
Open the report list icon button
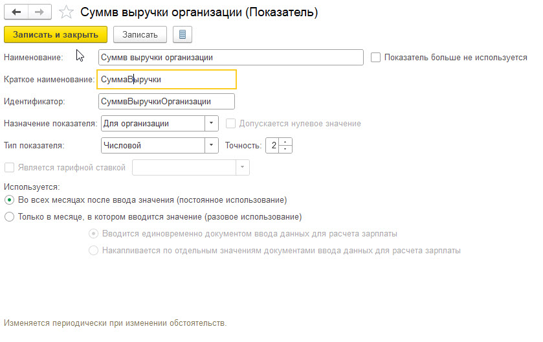point(183,34)
